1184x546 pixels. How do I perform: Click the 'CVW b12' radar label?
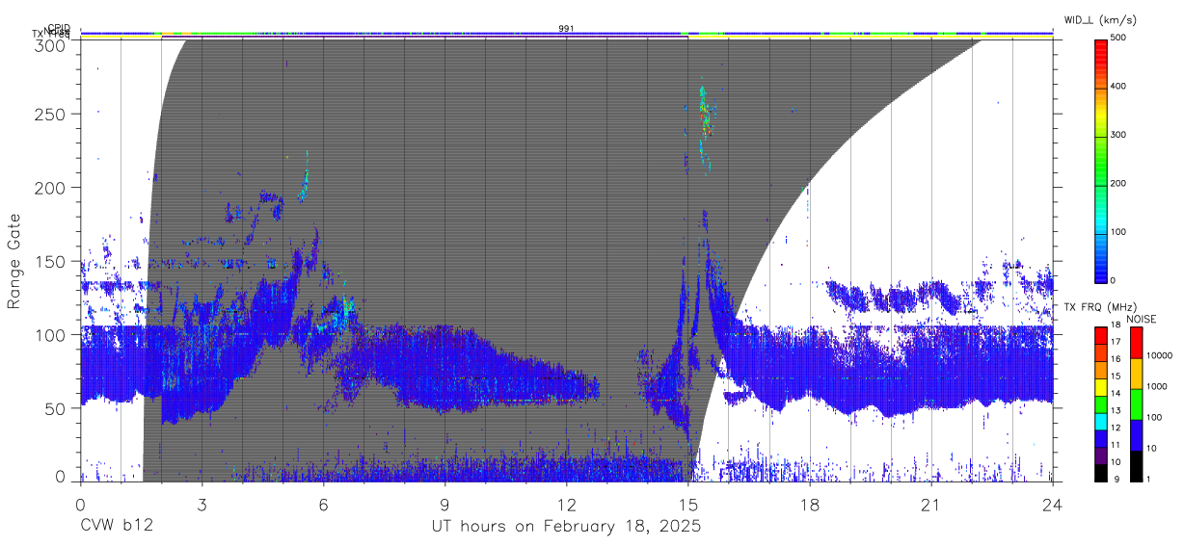[x=117, y=527]
